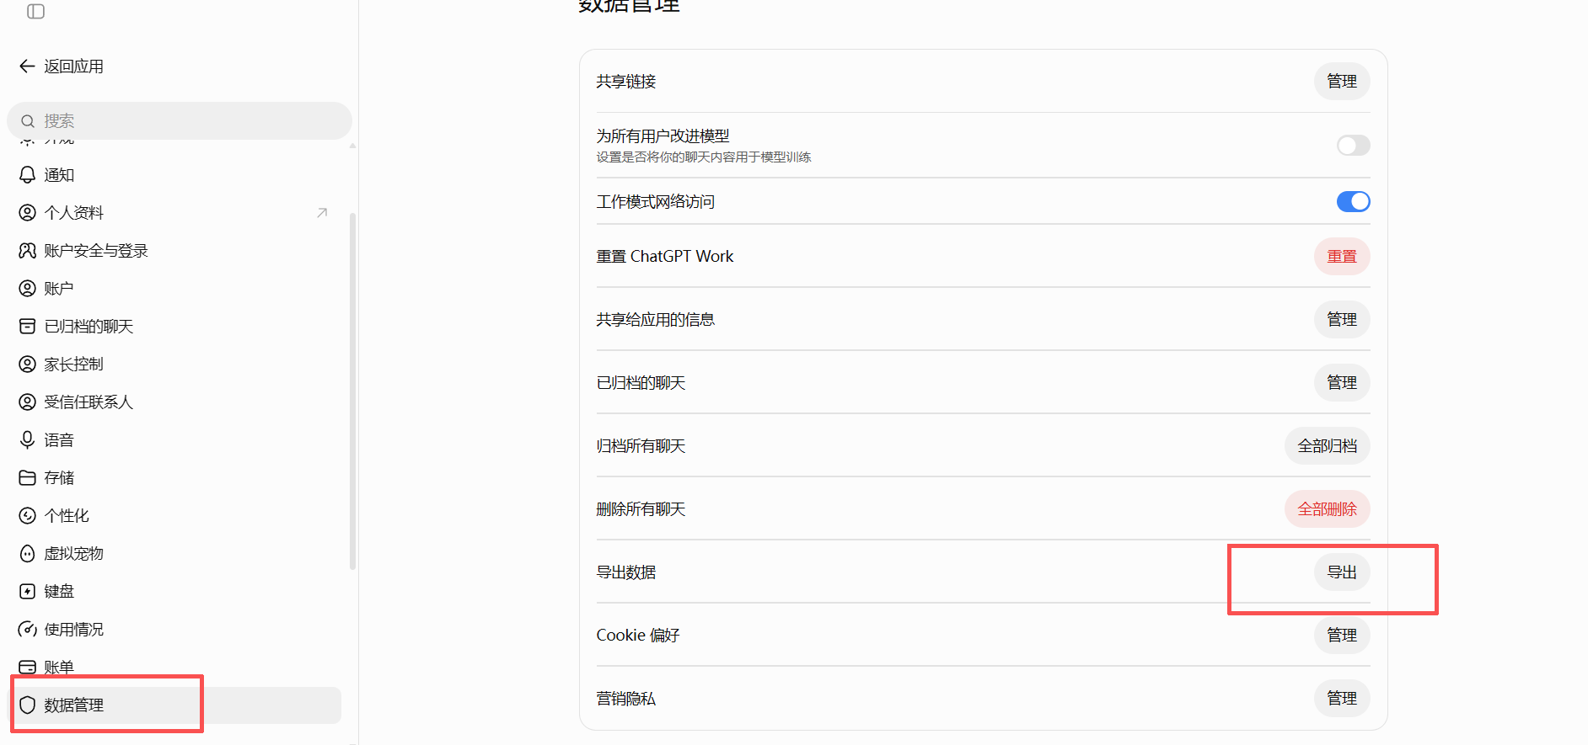Click the icon beside 个性化
This screenshot has height=745, width=1588.
28,516
